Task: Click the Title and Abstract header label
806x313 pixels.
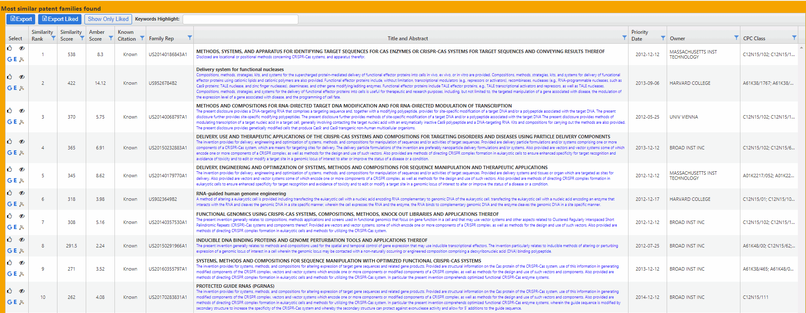Action: [408, 39]
